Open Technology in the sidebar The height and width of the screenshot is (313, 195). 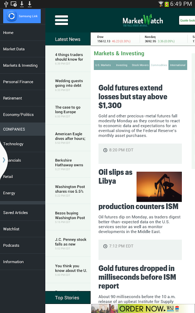click(23, 144)
